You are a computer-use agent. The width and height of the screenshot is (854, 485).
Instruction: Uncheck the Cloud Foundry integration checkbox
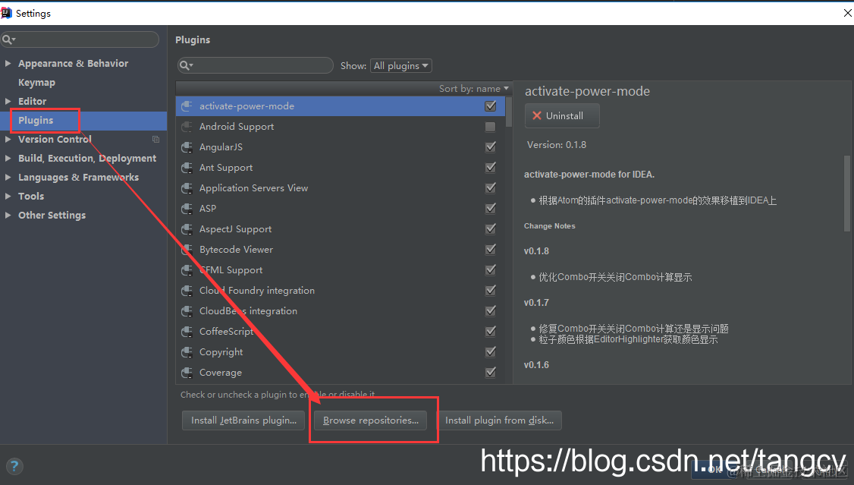coord(490,291)
